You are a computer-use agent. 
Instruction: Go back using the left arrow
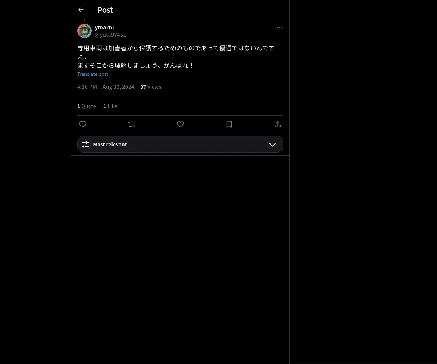tap(81, 10)
